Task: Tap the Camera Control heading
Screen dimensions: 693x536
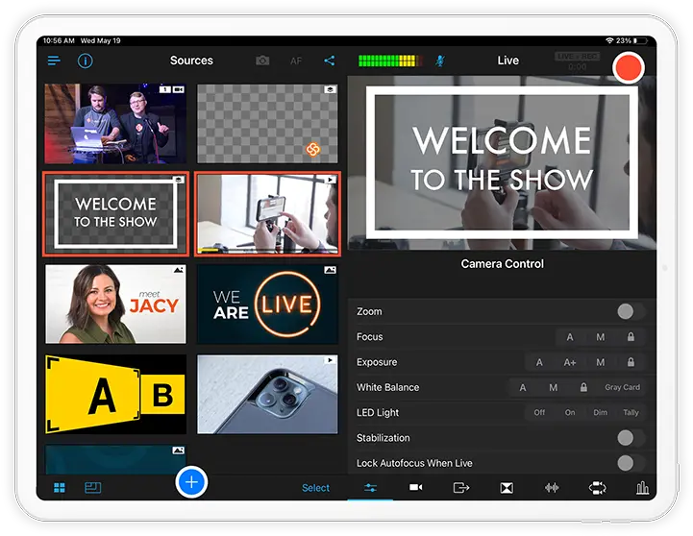Action: [502, 263]
